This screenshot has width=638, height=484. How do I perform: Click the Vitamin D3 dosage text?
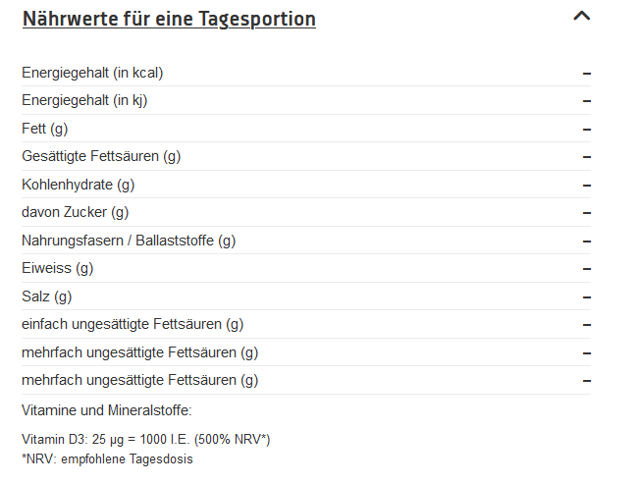coord(145,439)
